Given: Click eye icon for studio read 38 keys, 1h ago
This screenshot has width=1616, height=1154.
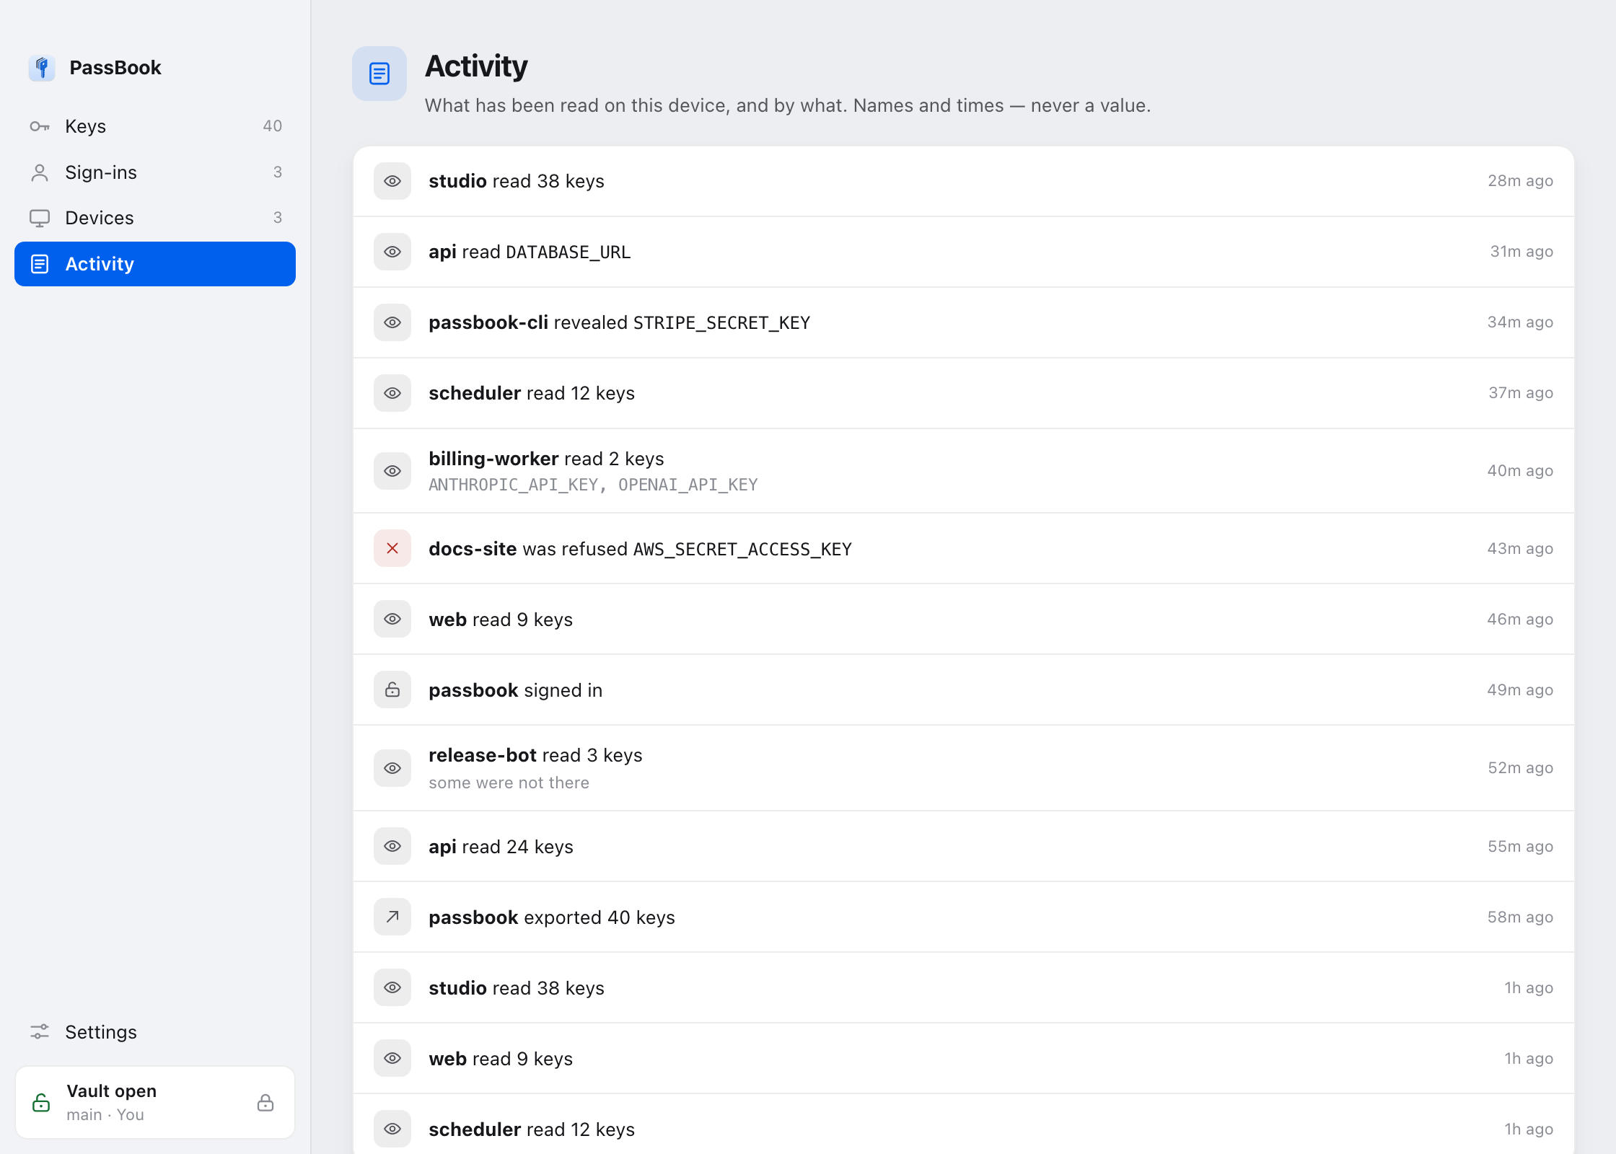Looking at the screenshot, I should [x=392, y=987].
